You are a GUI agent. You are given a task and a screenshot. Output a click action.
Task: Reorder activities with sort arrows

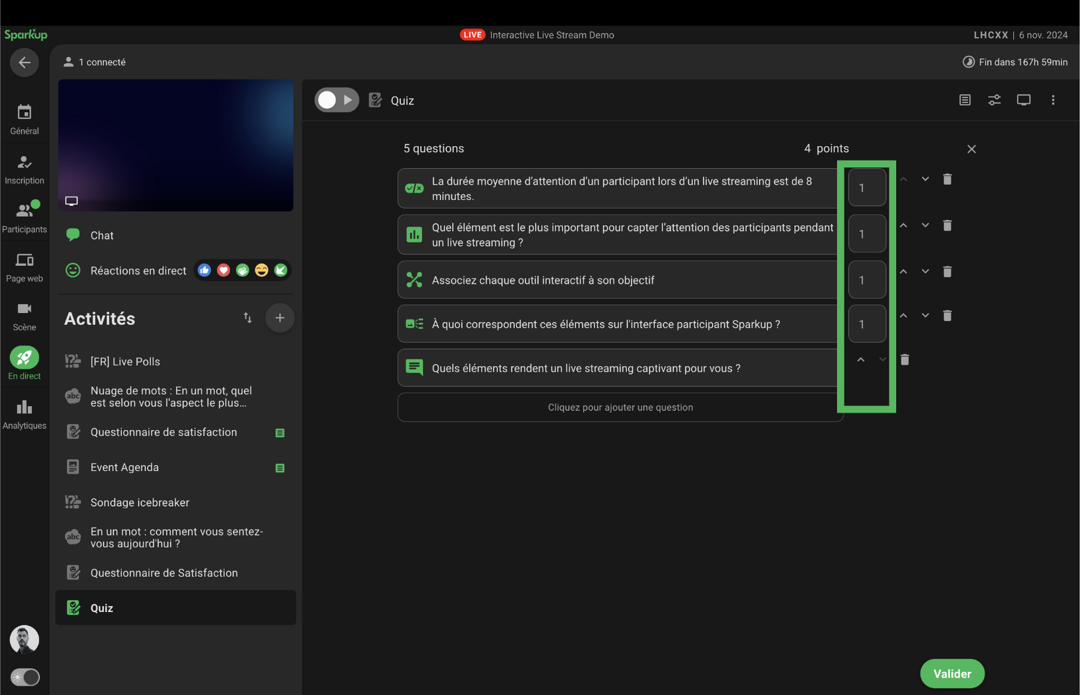pyautogui.click(x=247, y=318)
